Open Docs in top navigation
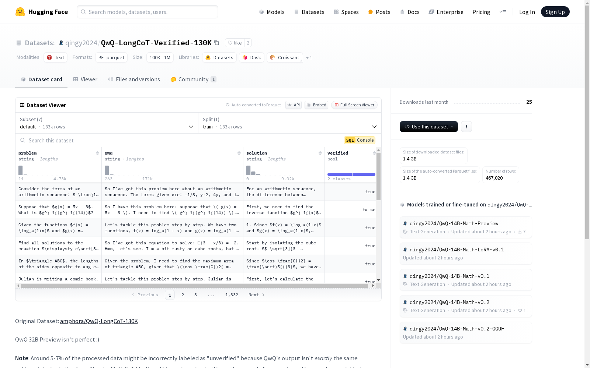 (410, 12)
